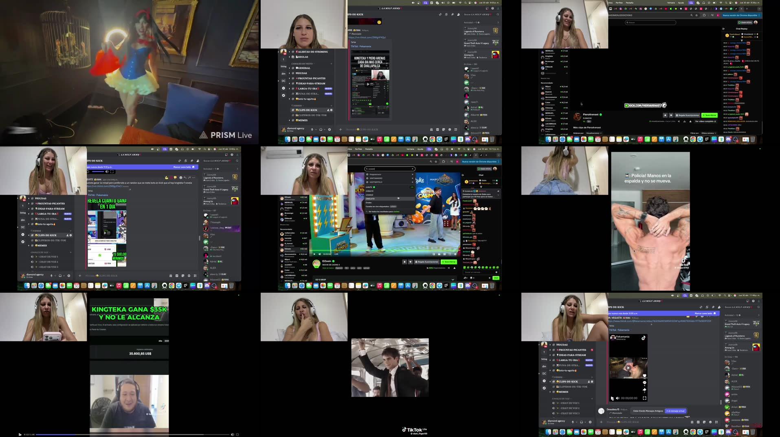
Task: Remove the thiagosonoco recent search entry
Action: (413, 174)
